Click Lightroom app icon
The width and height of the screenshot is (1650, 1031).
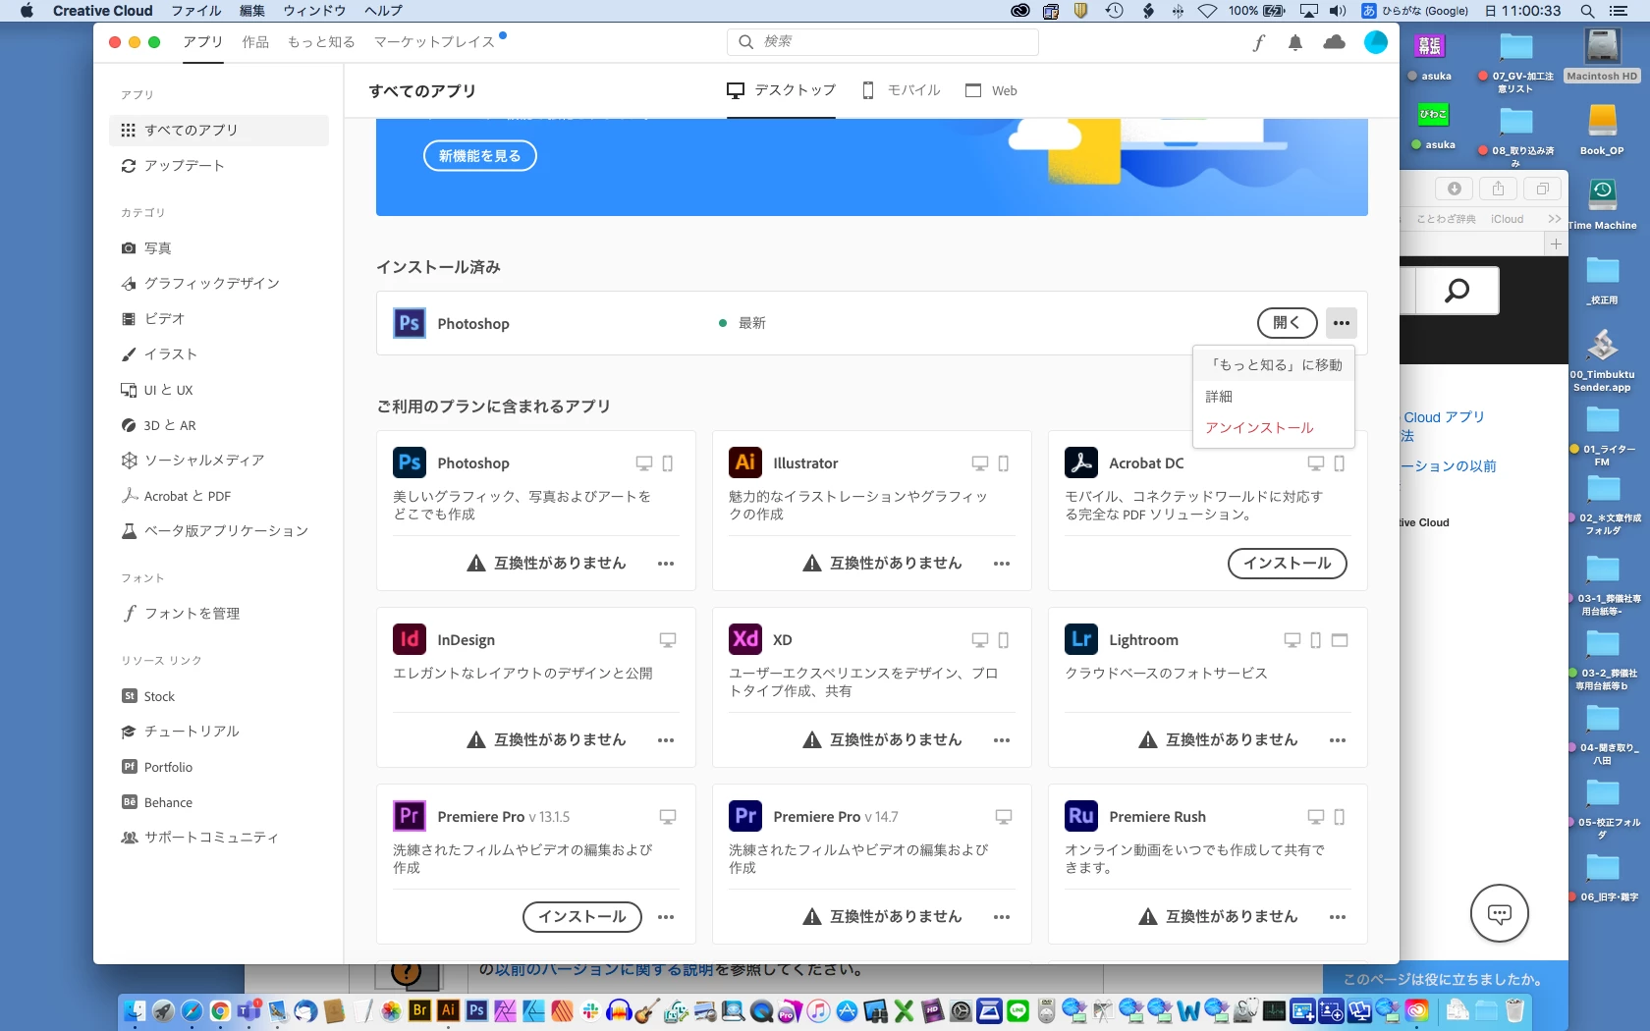click(x=1081, y=639)
